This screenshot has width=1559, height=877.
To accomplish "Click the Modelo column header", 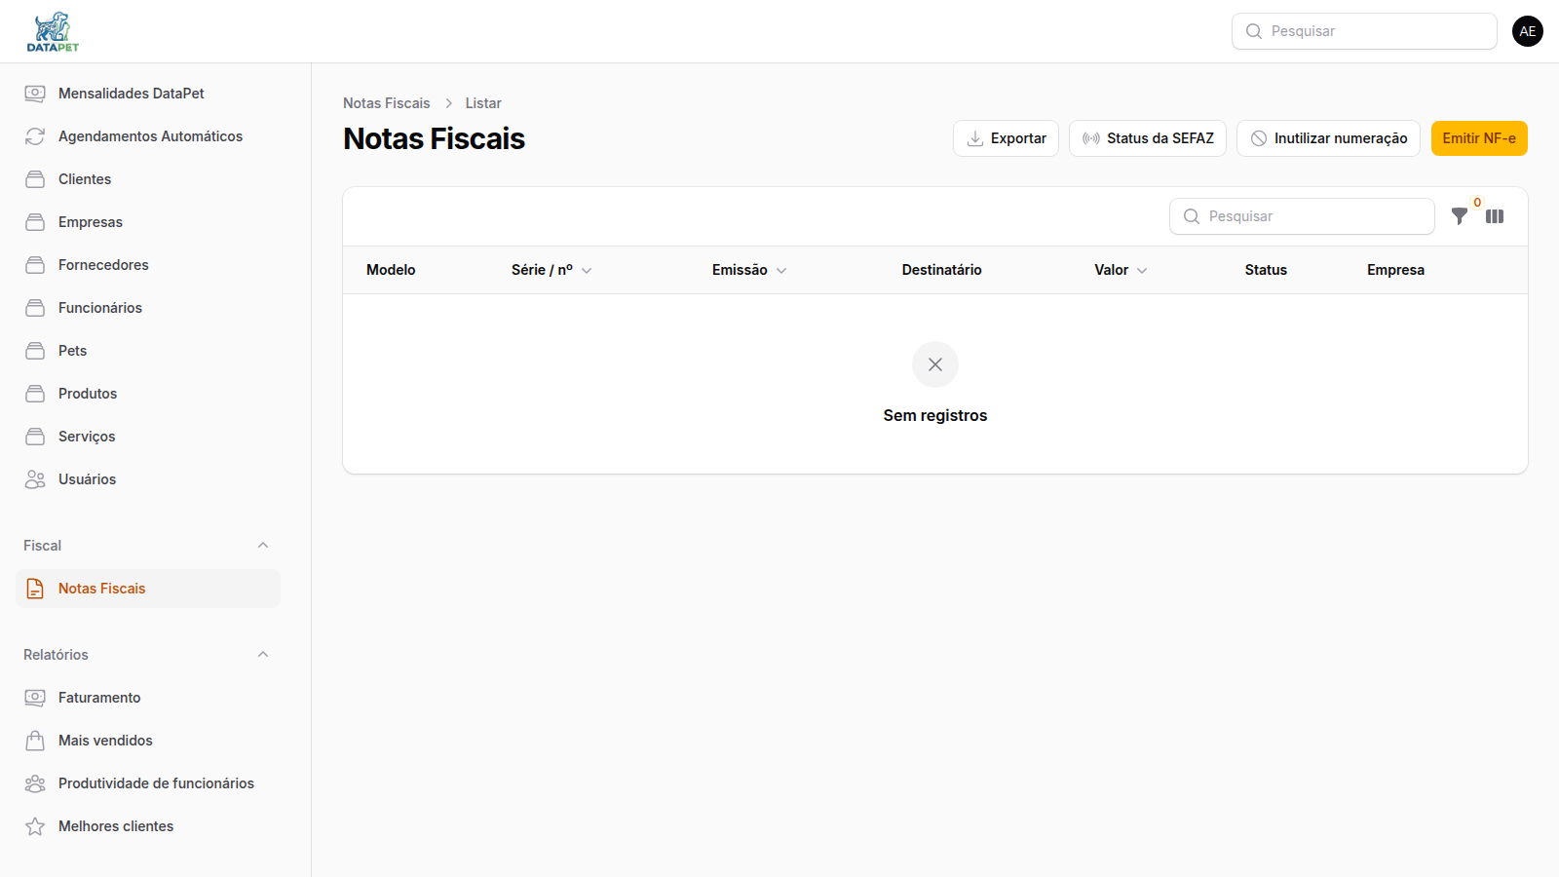I will [x=391, y=270].
